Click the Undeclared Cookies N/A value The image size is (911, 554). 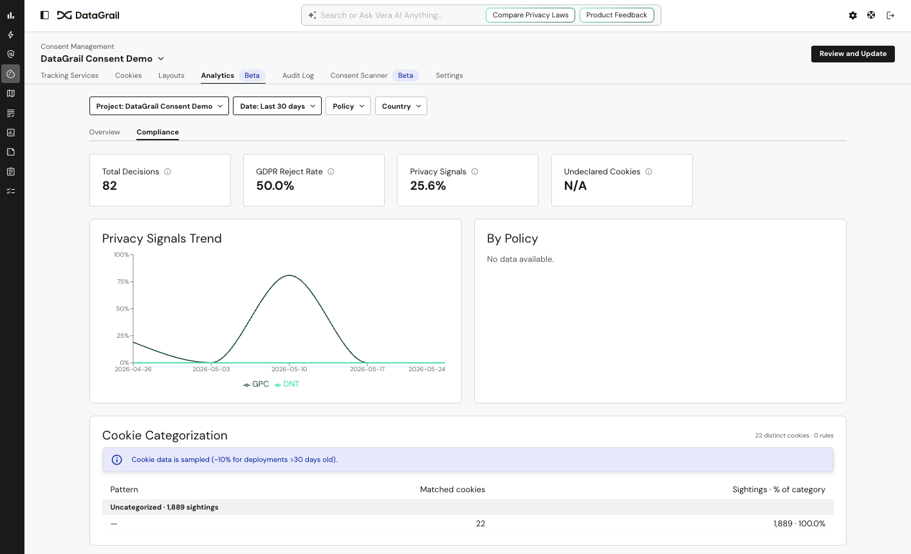click(575, 186)
